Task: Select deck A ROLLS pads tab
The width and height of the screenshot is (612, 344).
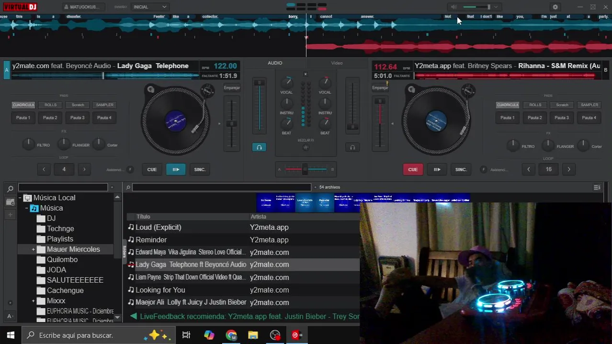Action: click(x=50, y=105)
